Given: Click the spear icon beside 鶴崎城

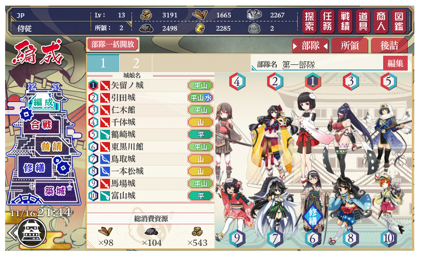Looking at the screenshot, I should (x=105, y=134).
